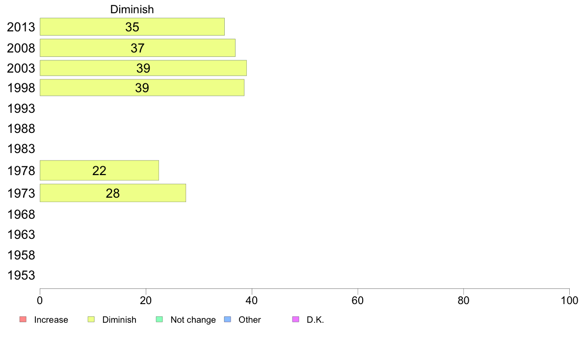
Task: Select the 1973 bar showing 28
Action: 113,193
